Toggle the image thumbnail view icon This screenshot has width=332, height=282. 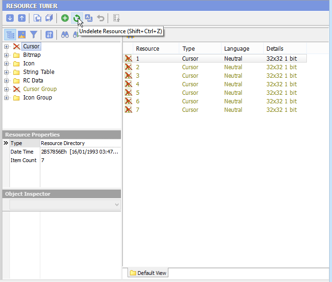tap(22, 35)
